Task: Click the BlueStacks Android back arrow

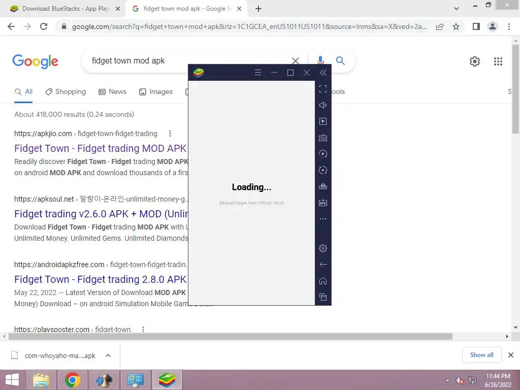Action: [x=322, y=264]
